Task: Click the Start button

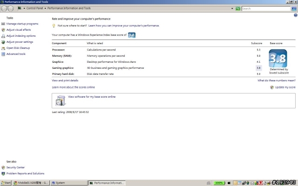Action: coord(6,183)
